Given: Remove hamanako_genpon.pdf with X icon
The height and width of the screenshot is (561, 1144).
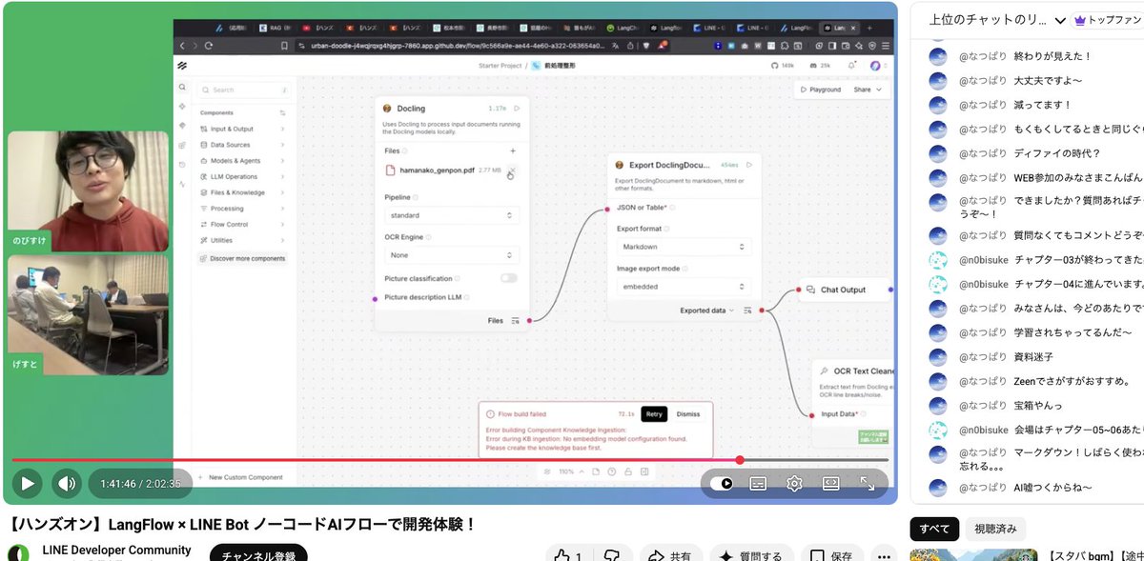Looking at the screenshot, I should (512, 170).
